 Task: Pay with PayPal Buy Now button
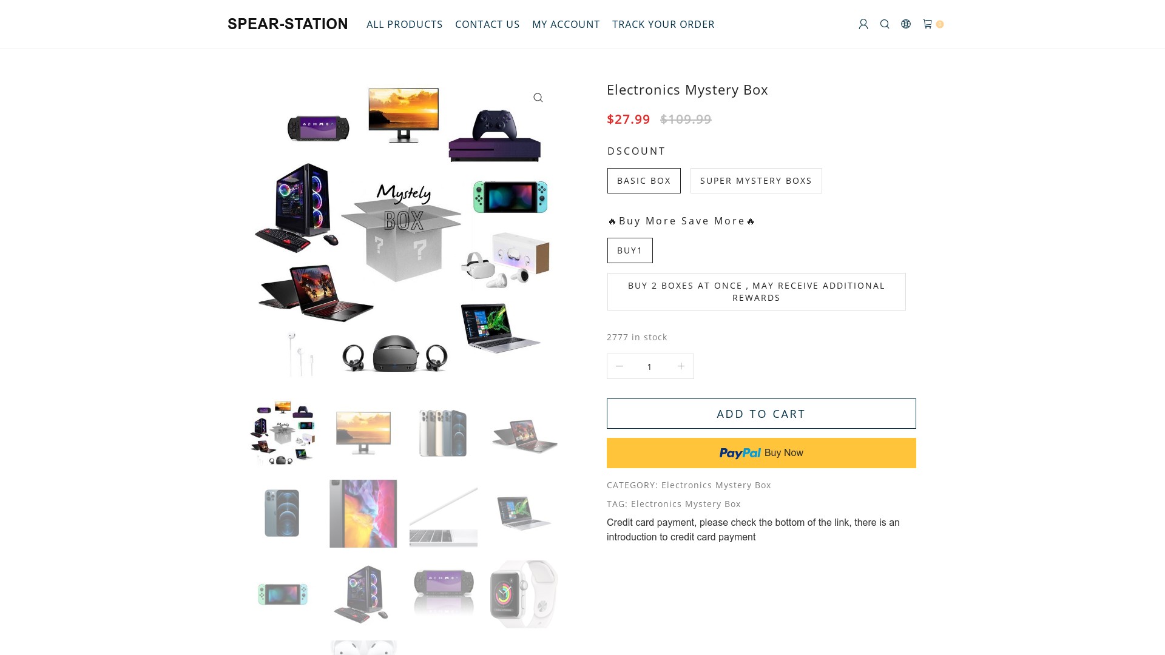[x=761, y=453]
